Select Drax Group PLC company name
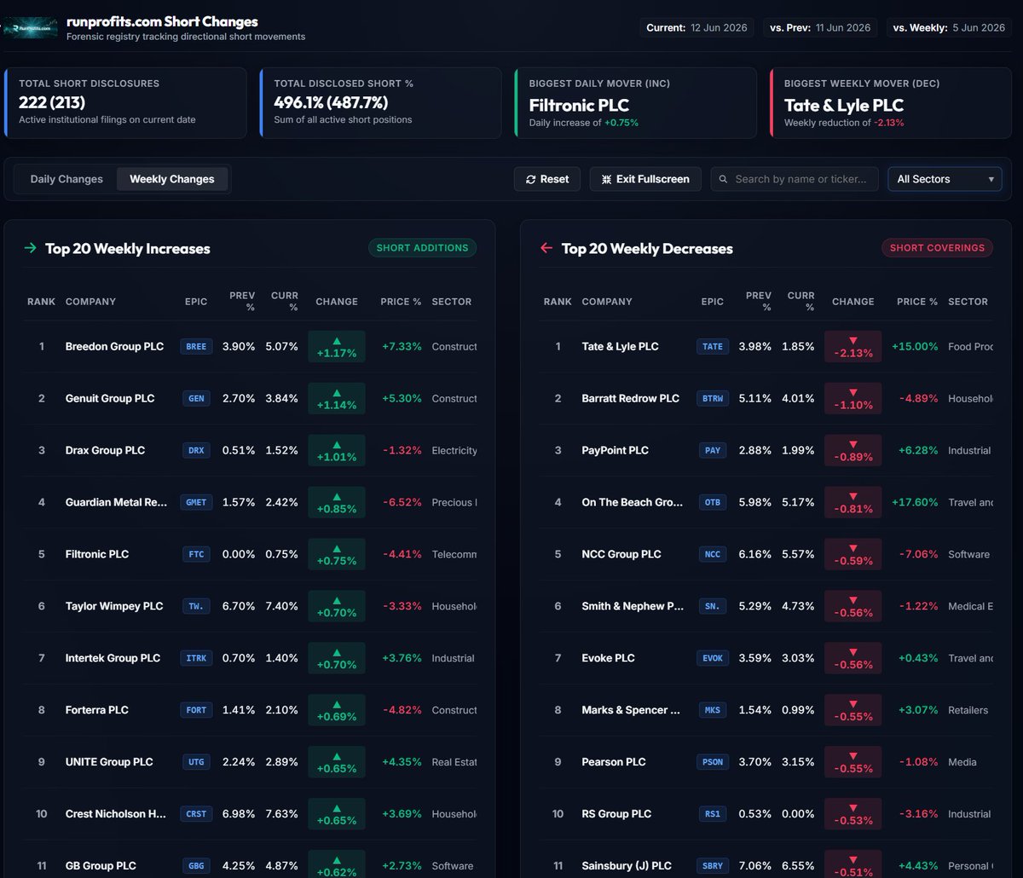 tap(105, 450)
